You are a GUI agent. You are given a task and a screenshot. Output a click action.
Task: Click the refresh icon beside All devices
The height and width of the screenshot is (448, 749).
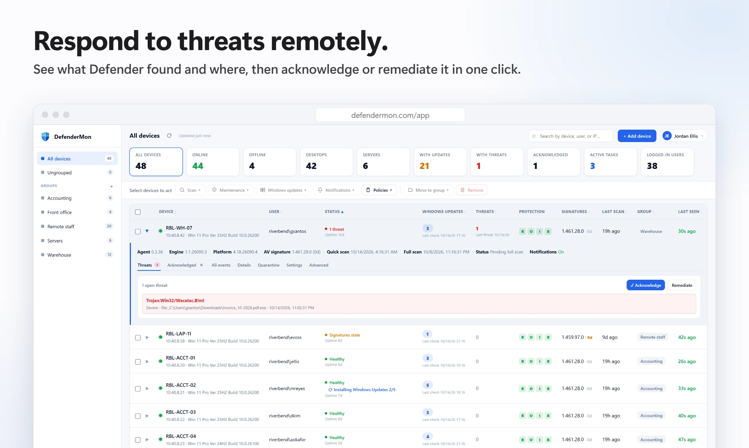pos(169,136)
